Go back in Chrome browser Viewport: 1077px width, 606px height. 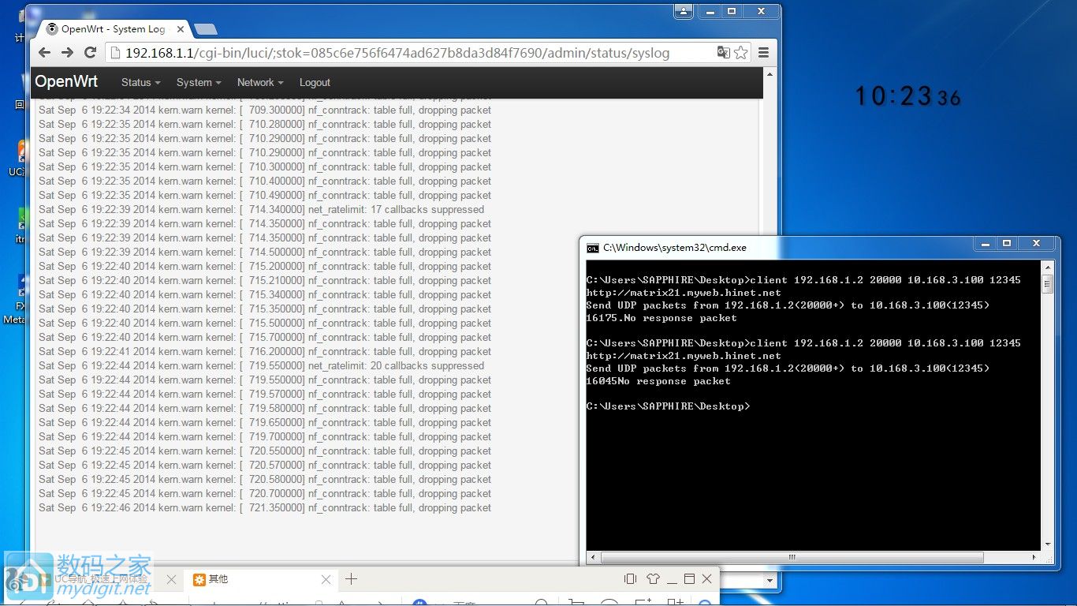(x=44, y=53)
